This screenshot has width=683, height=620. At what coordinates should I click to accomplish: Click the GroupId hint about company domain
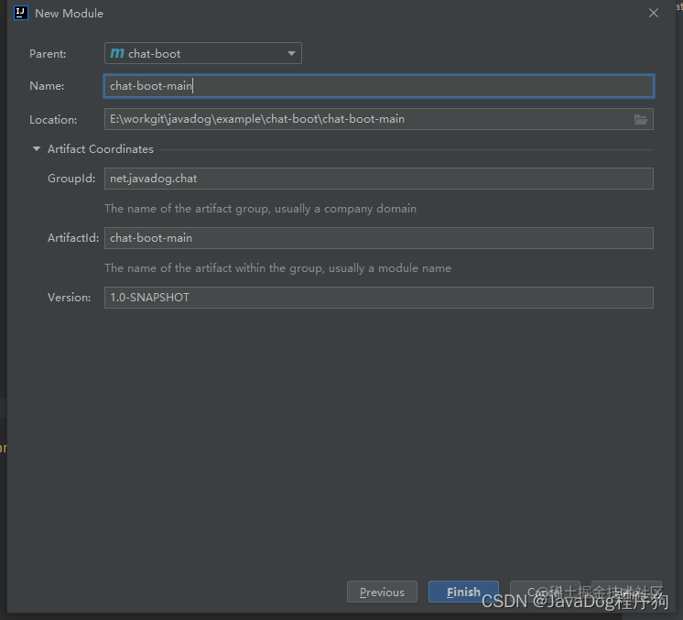pos(261,209)
